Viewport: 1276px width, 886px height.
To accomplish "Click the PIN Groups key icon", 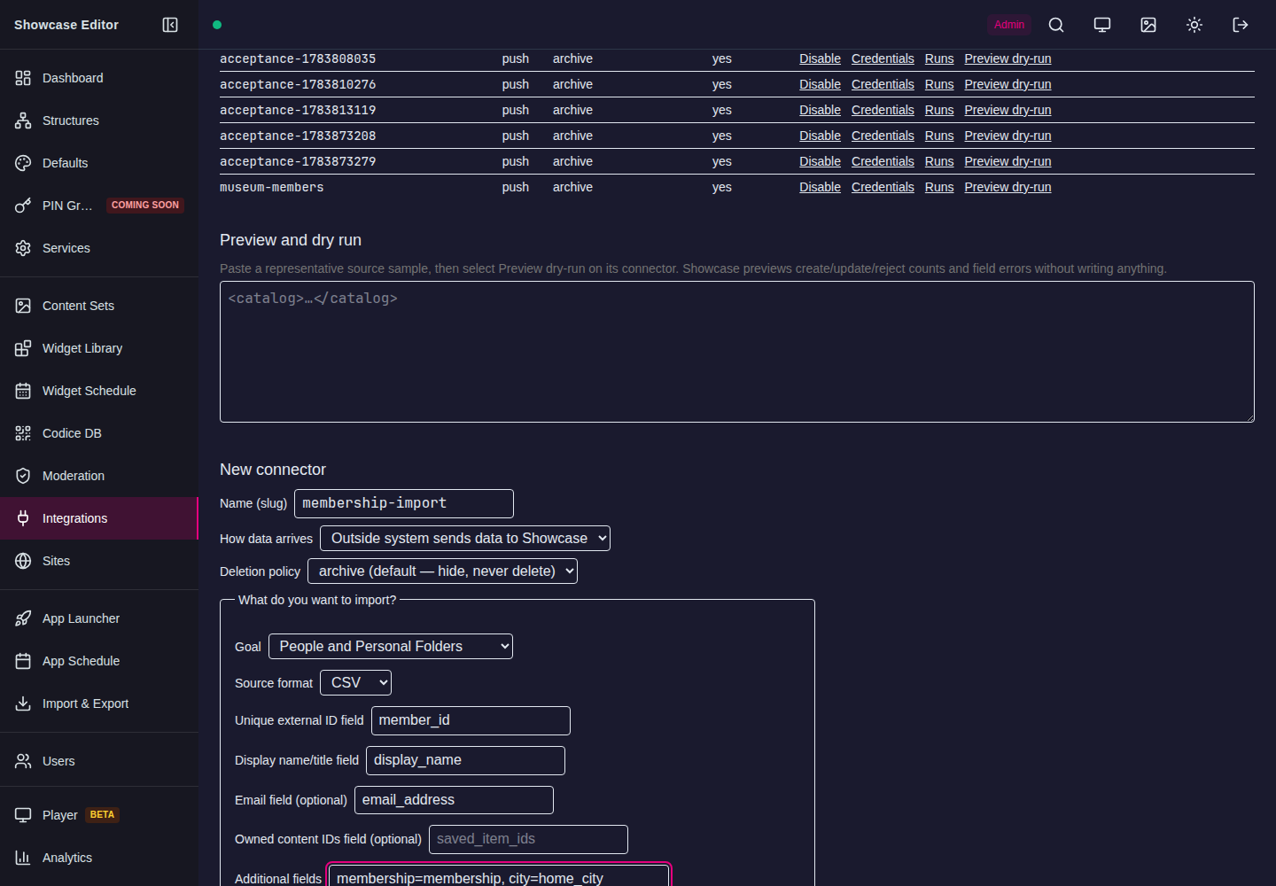I will (x=23, y=206).
